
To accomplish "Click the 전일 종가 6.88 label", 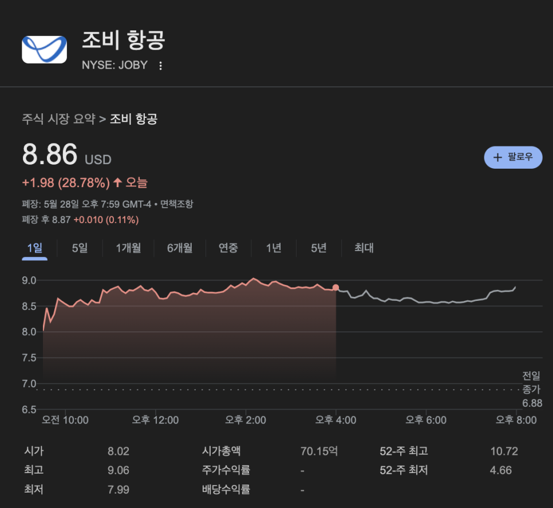I will [x=532, y=389].
